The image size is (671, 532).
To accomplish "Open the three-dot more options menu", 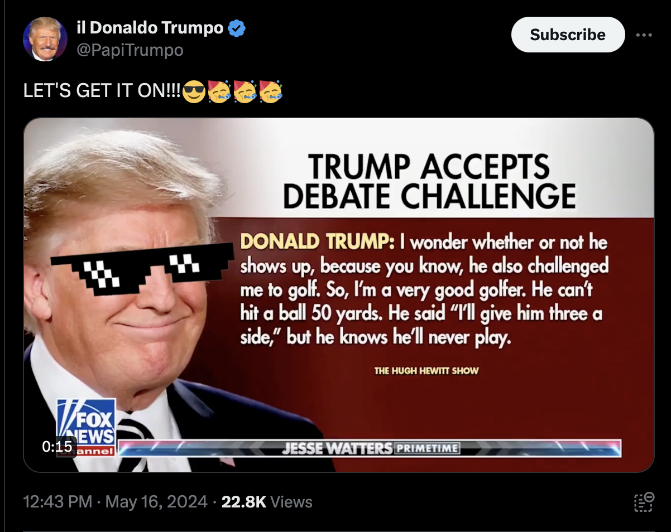I will pyautogui.click(x=644, y=35).
